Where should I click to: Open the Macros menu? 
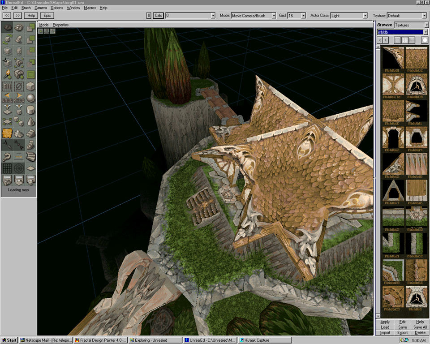click(x=90, y=8)
